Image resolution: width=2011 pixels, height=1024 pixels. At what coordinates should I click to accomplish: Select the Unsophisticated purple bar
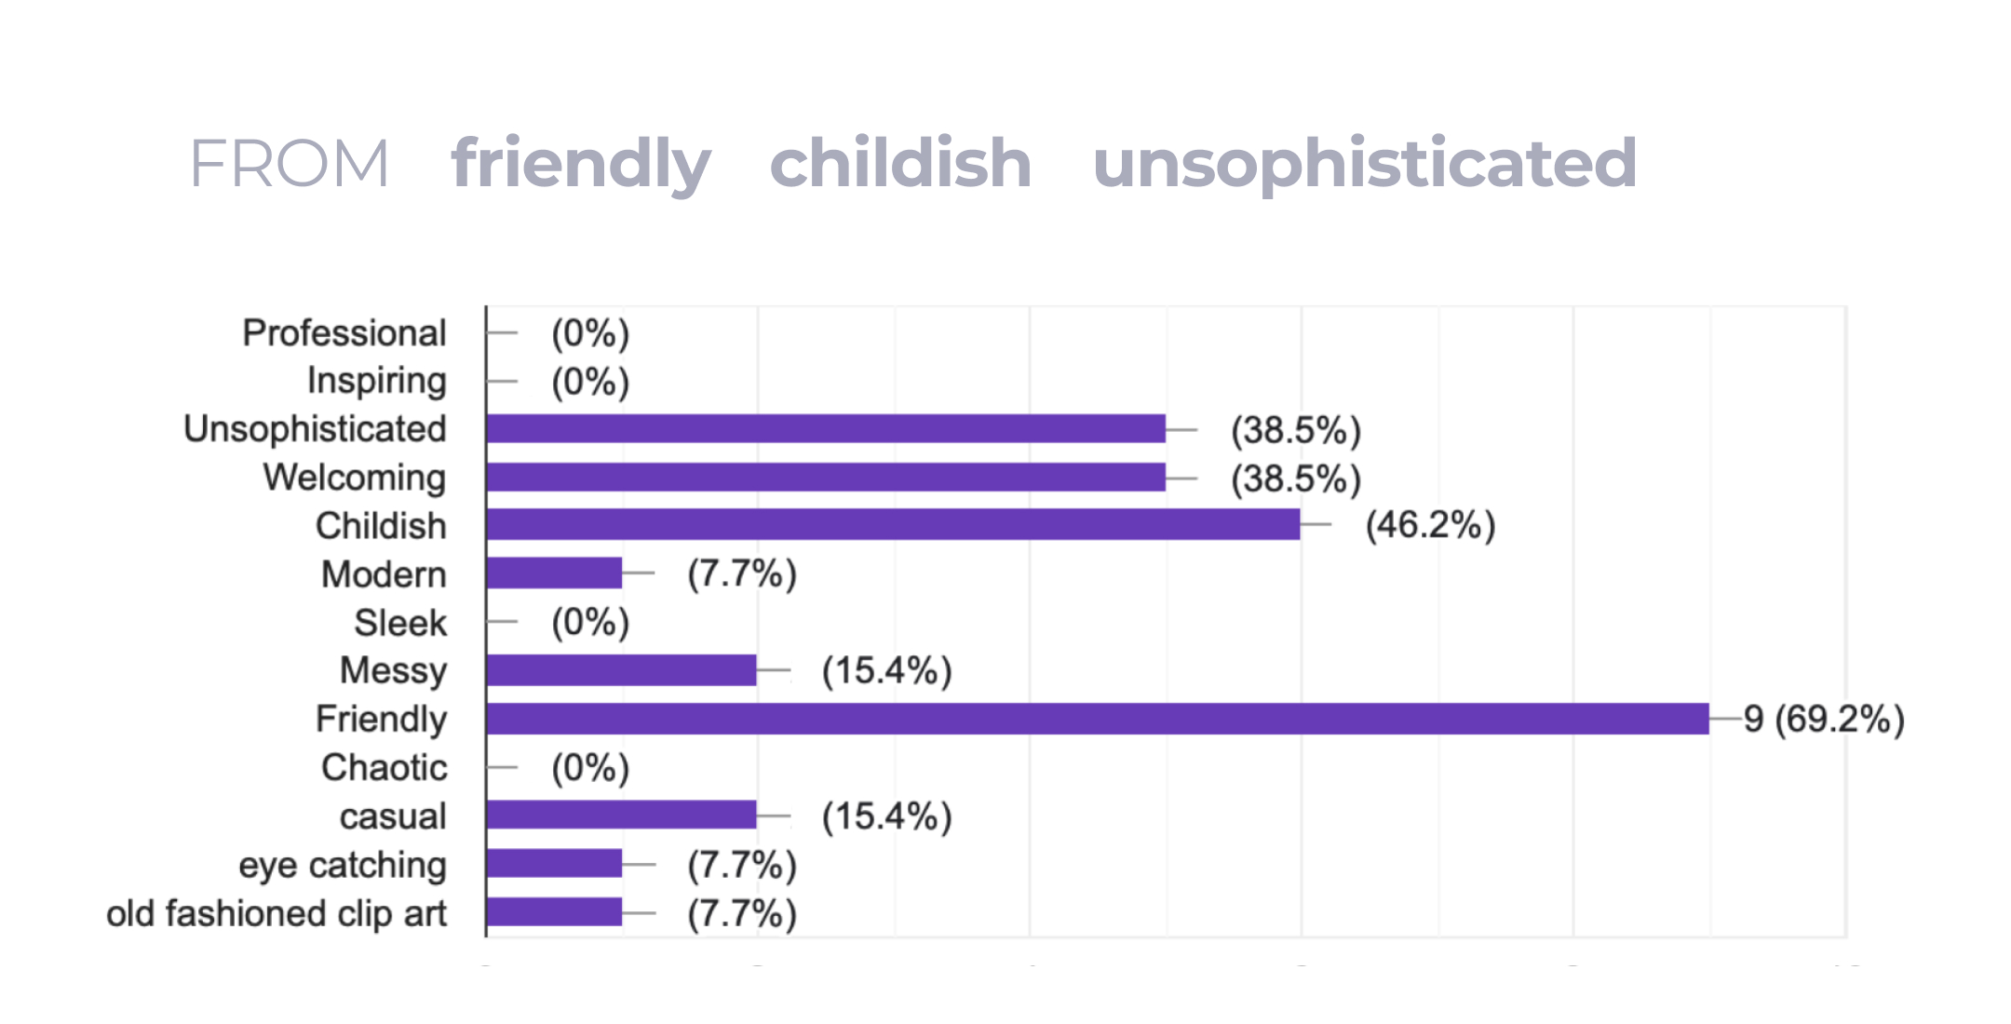[825, 428]
